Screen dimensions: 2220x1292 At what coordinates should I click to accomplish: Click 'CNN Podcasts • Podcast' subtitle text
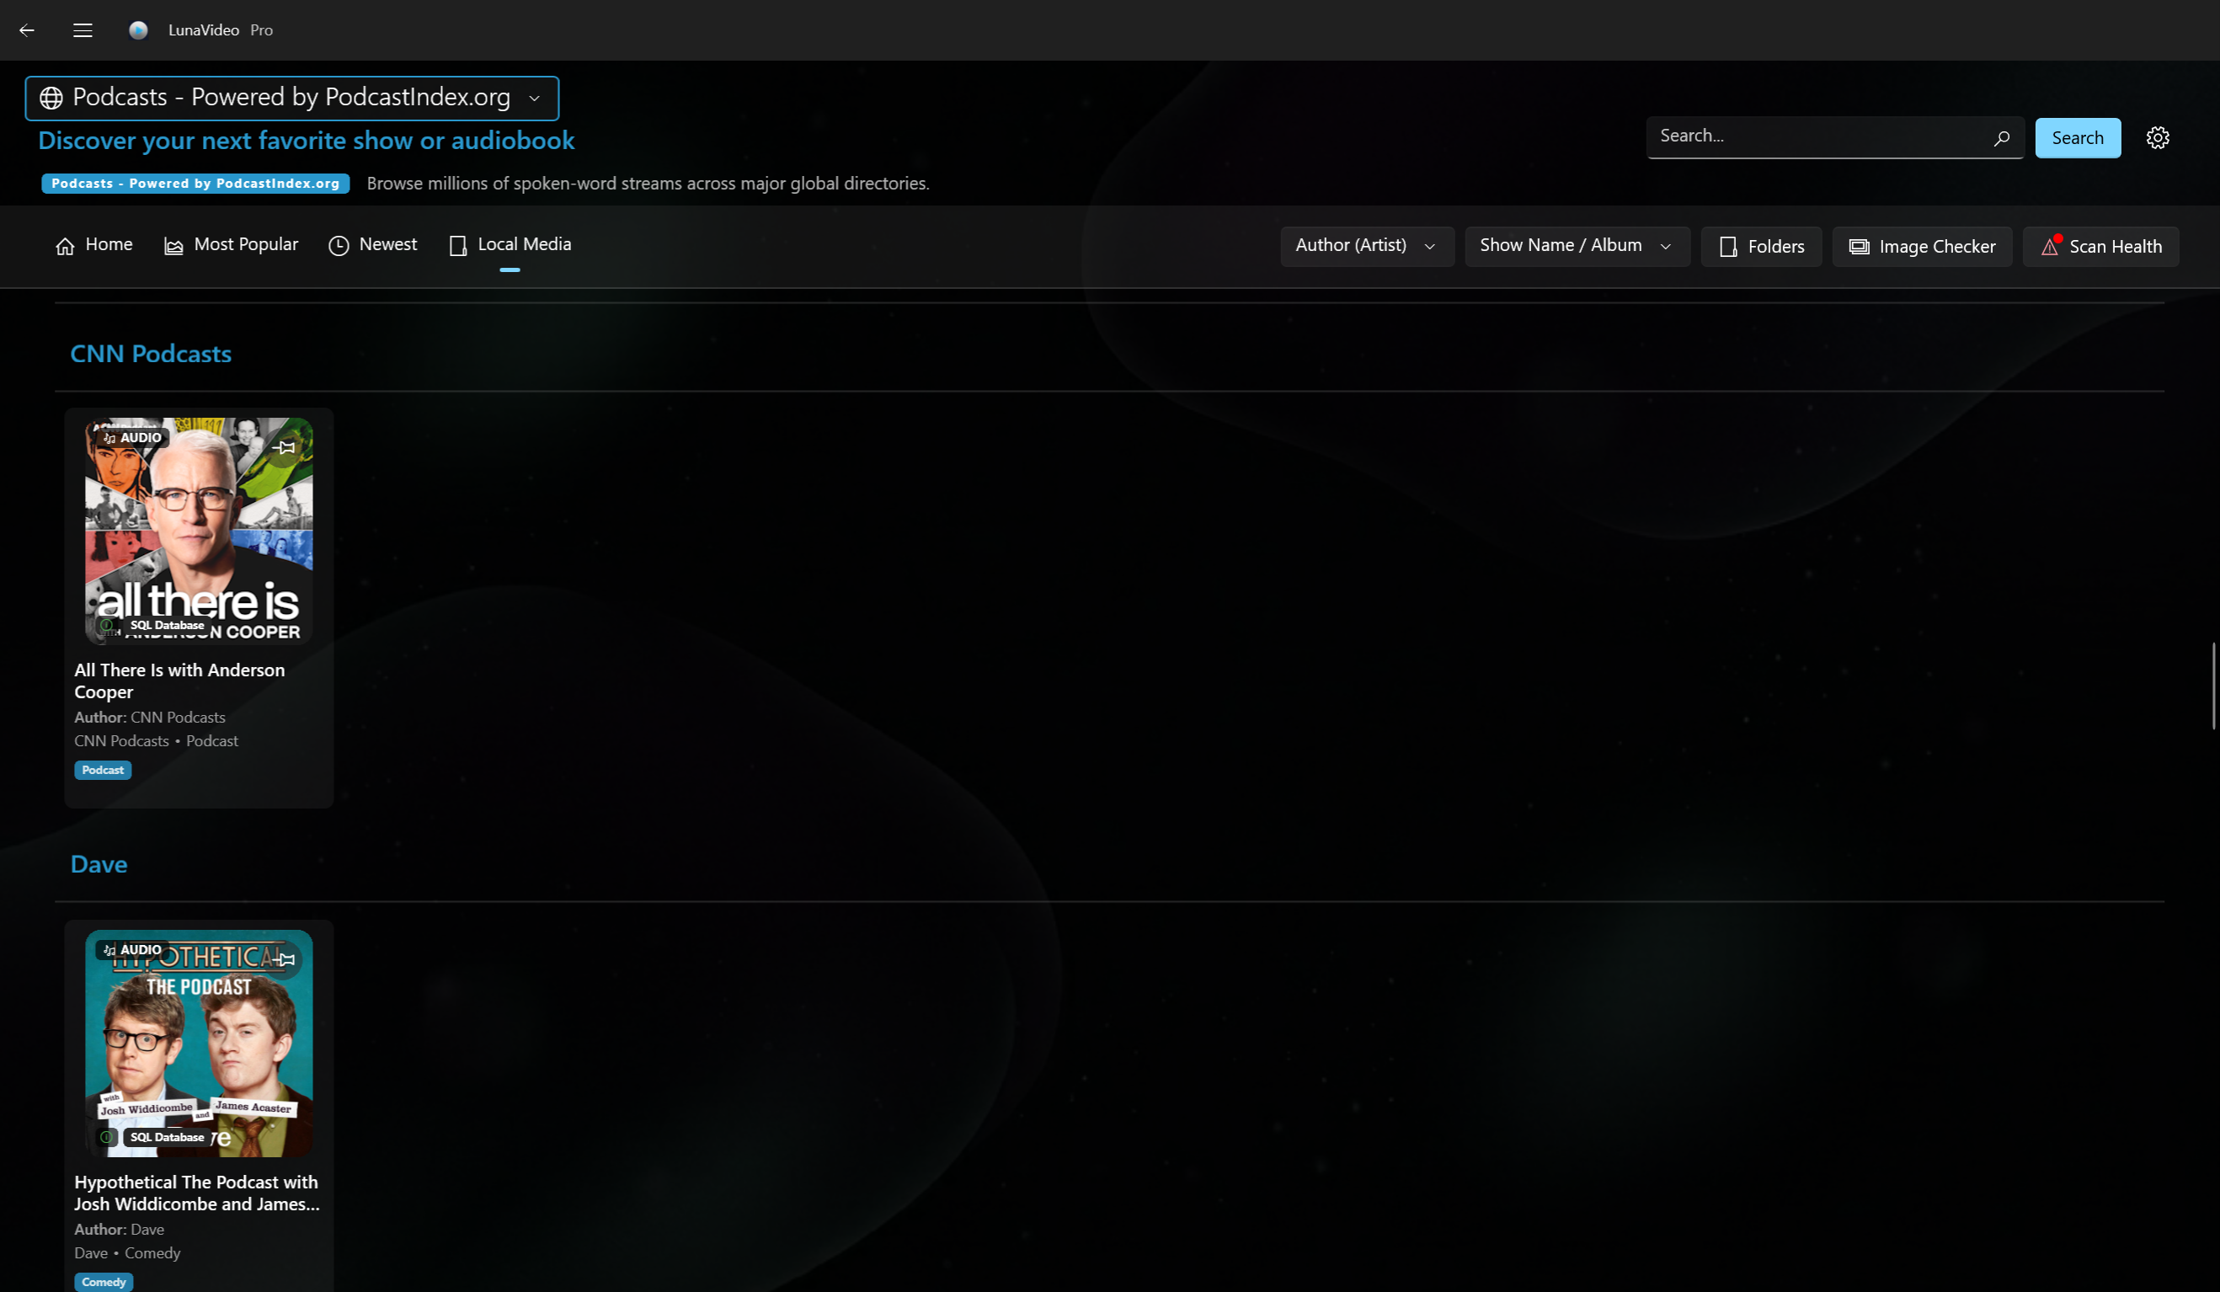click(156, 741)
